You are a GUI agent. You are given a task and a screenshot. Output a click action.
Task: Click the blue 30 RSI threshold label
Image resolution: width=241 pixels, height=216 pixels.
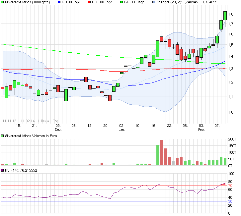(230, 201)
